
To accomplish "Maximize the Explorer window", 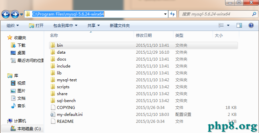I will [239, 3].
